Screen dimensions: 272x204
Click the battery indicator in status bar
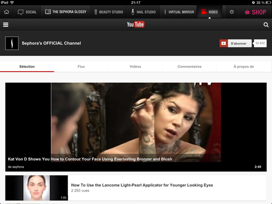[268, 3]
